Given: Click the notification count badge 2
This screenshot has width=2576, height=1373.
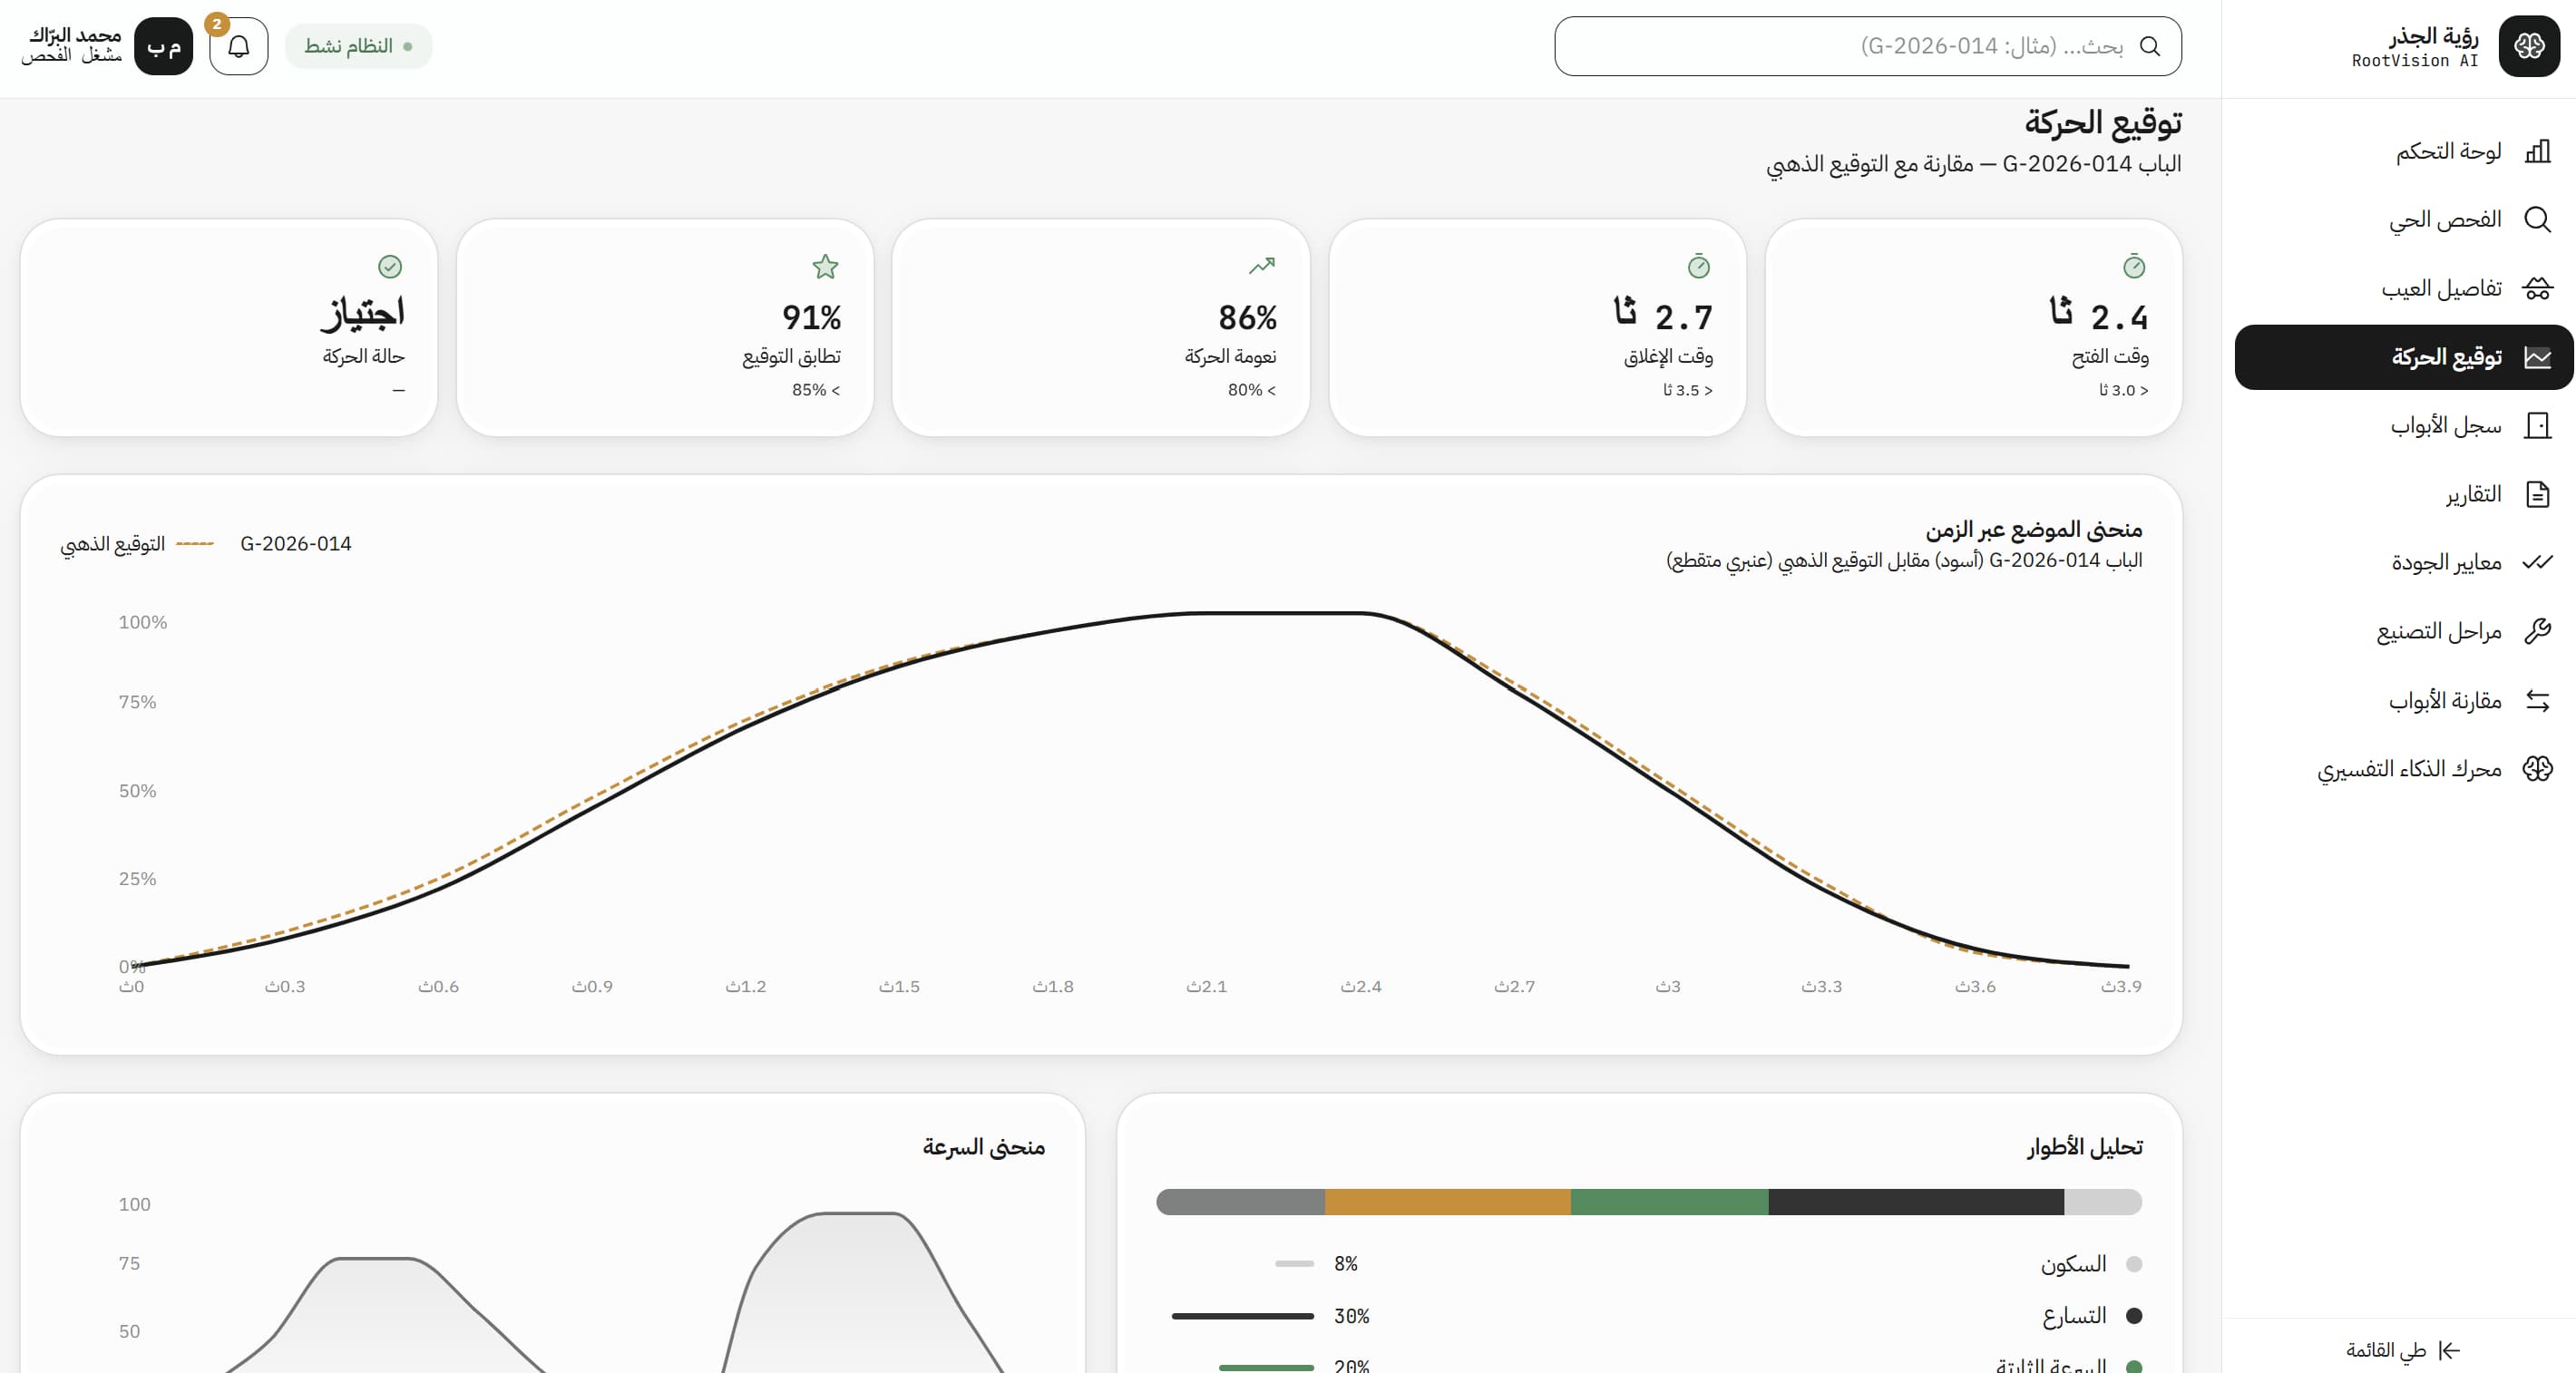Looking at the screenshot, I should [217, 24].
